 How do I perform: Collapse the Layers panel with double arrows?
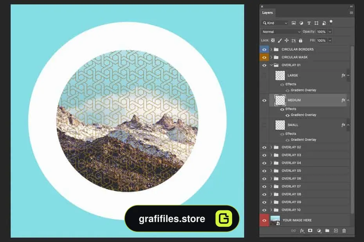351,7
